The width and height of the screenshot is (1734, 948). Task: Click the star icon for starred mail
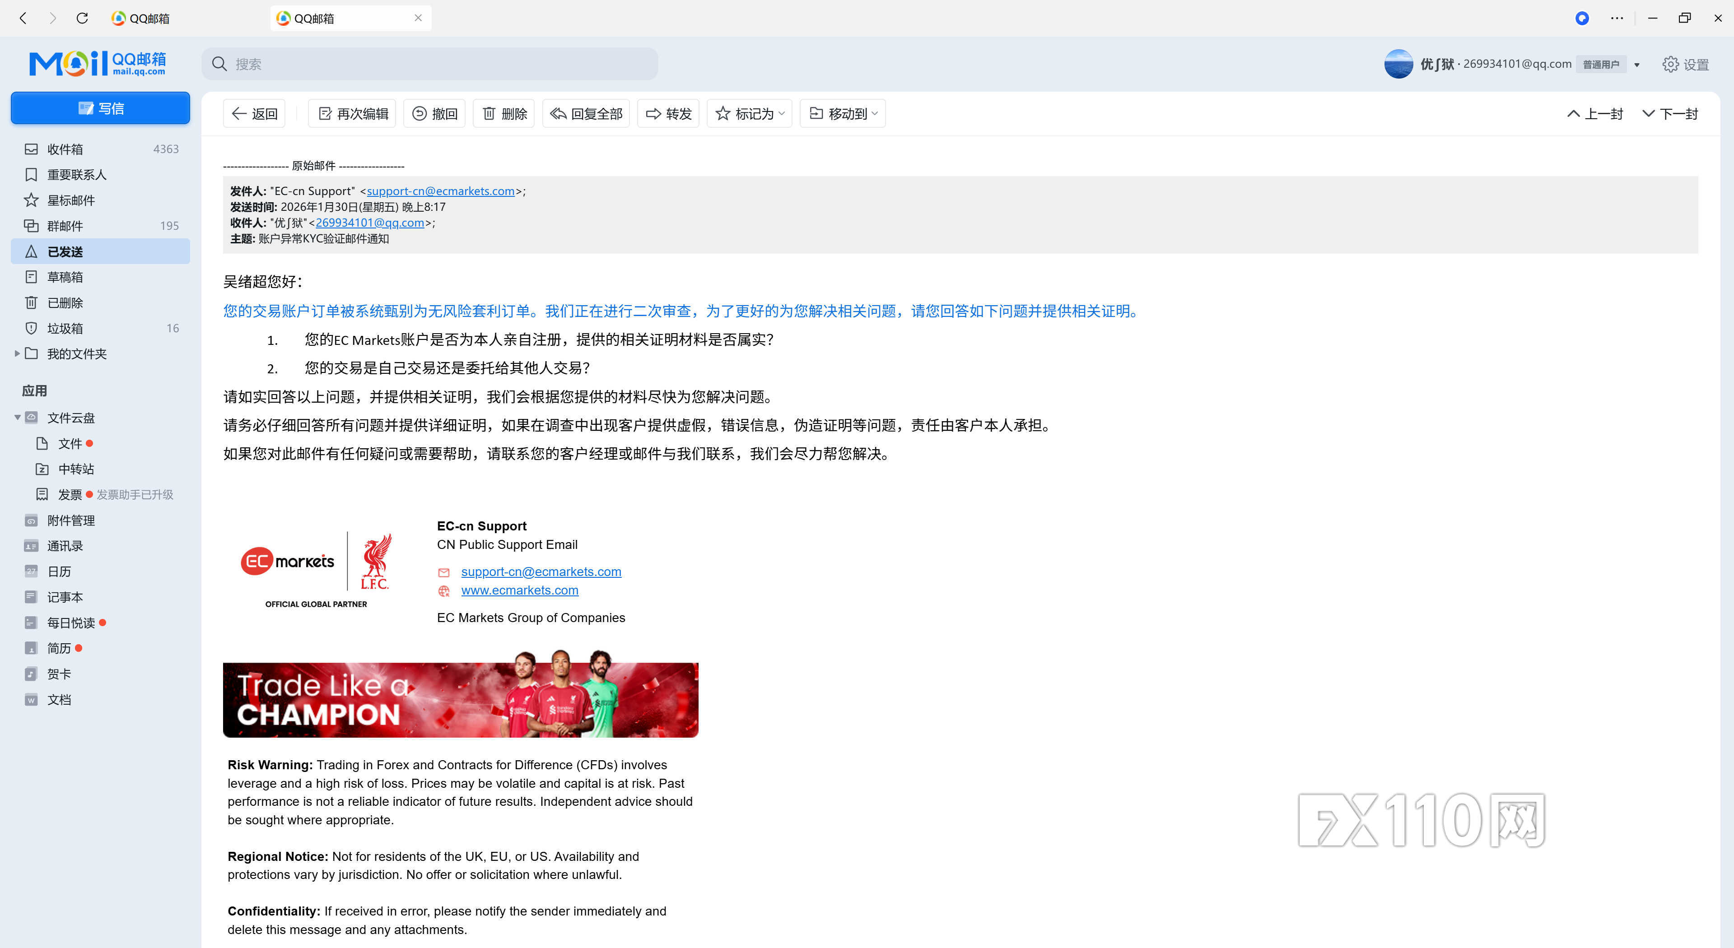pos(31,200)
